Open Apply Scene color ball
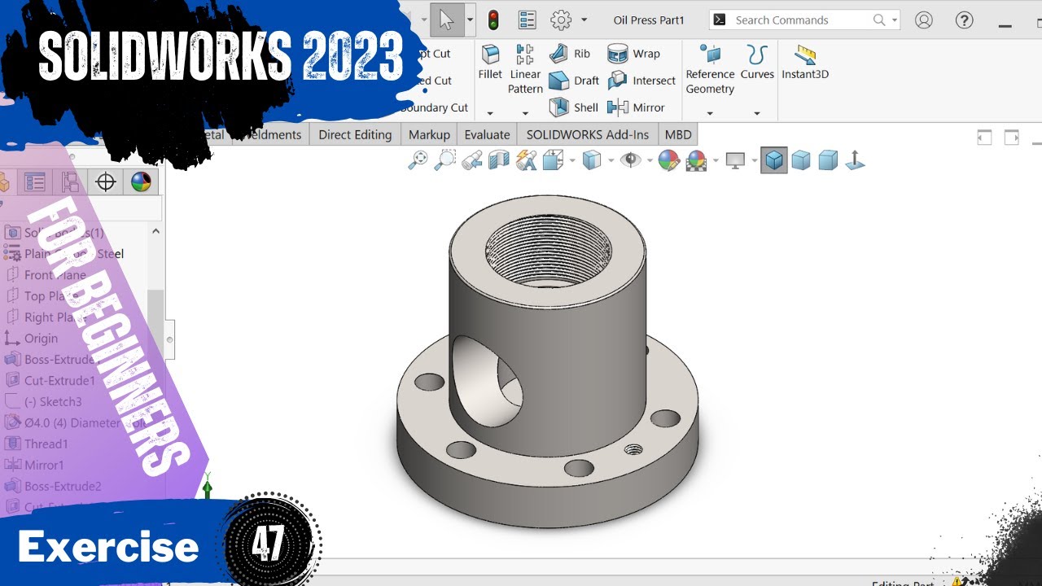The width and height of the screenshot is (1042, 586). click(696, 160)
